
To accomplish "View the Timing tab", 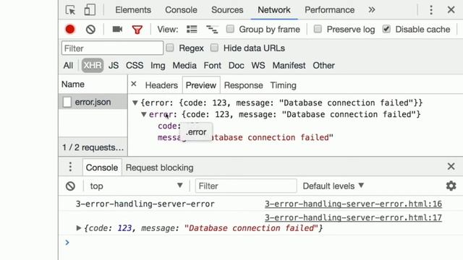I will 283,85.
